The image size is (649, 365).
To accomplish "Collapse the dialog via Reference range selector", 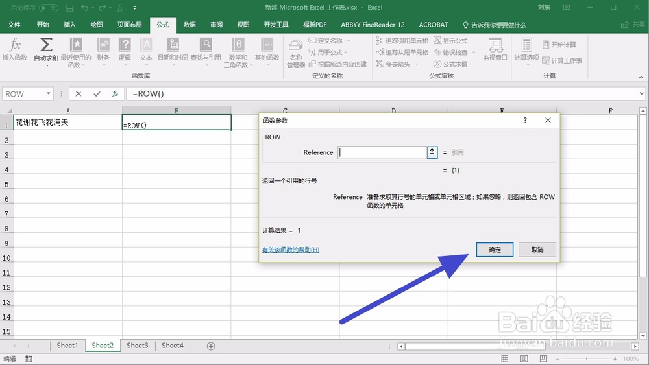I will pos(432,152).
